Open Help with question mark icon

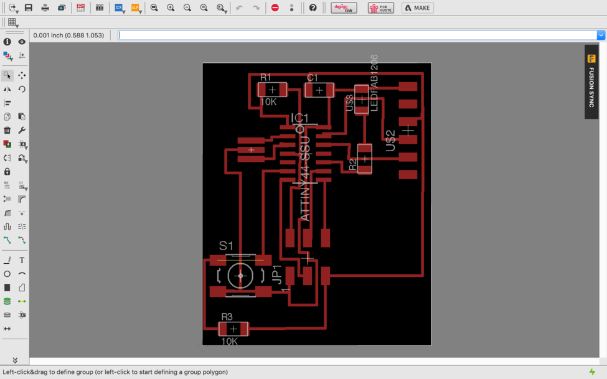coord(313,7)
